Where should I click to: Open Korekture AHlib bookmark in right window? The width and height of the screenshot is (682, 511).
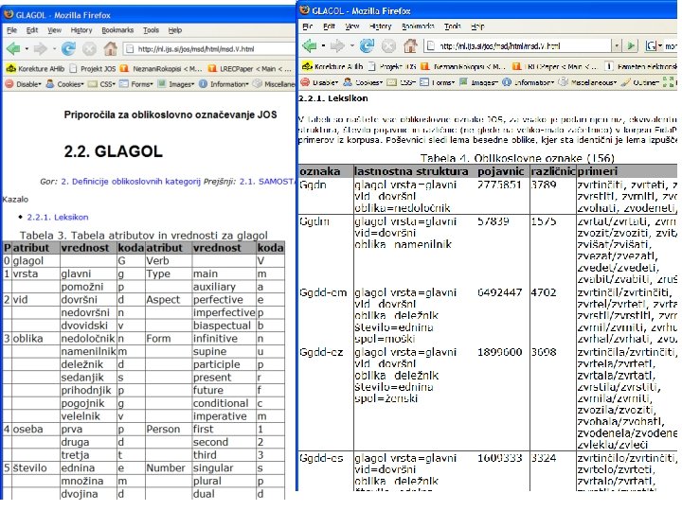coord(332,66)
